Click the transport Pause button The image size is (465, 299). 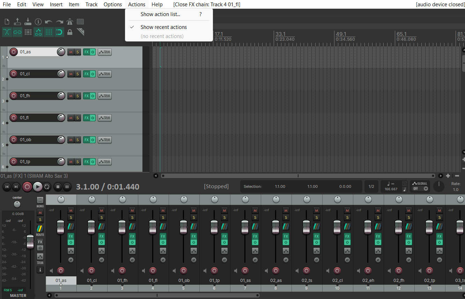pos(67,187)
